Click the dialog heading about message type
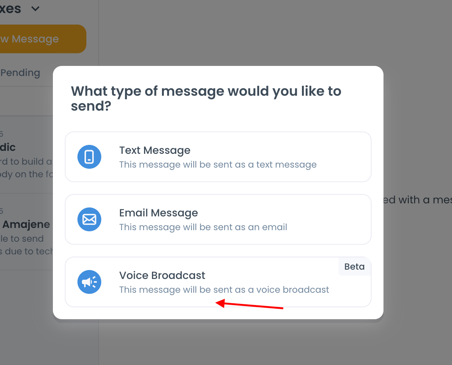Image resolution: width=452 pixels, height=365 pixels. click(206, 98)
